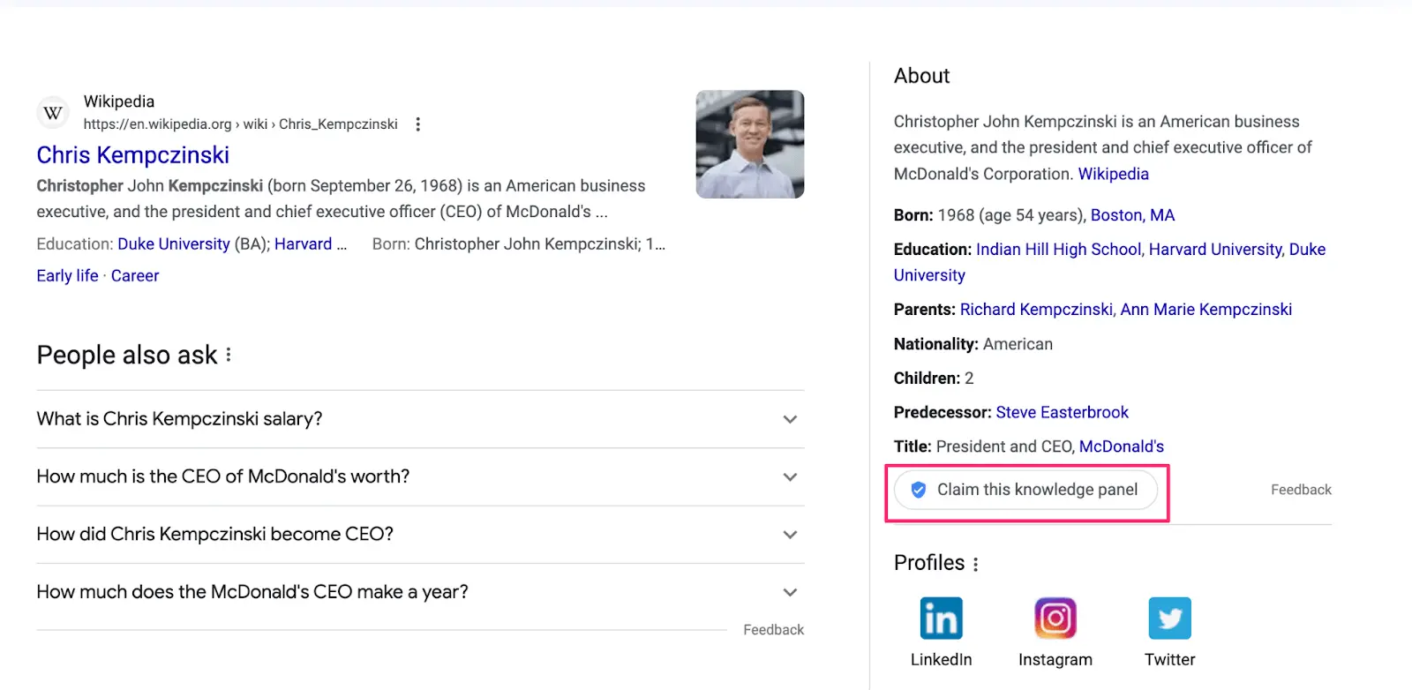Click the Chris Kempczinski photo thumbnail
Viewport: 1412px width, 690px height.
click(x=750, y=144)
